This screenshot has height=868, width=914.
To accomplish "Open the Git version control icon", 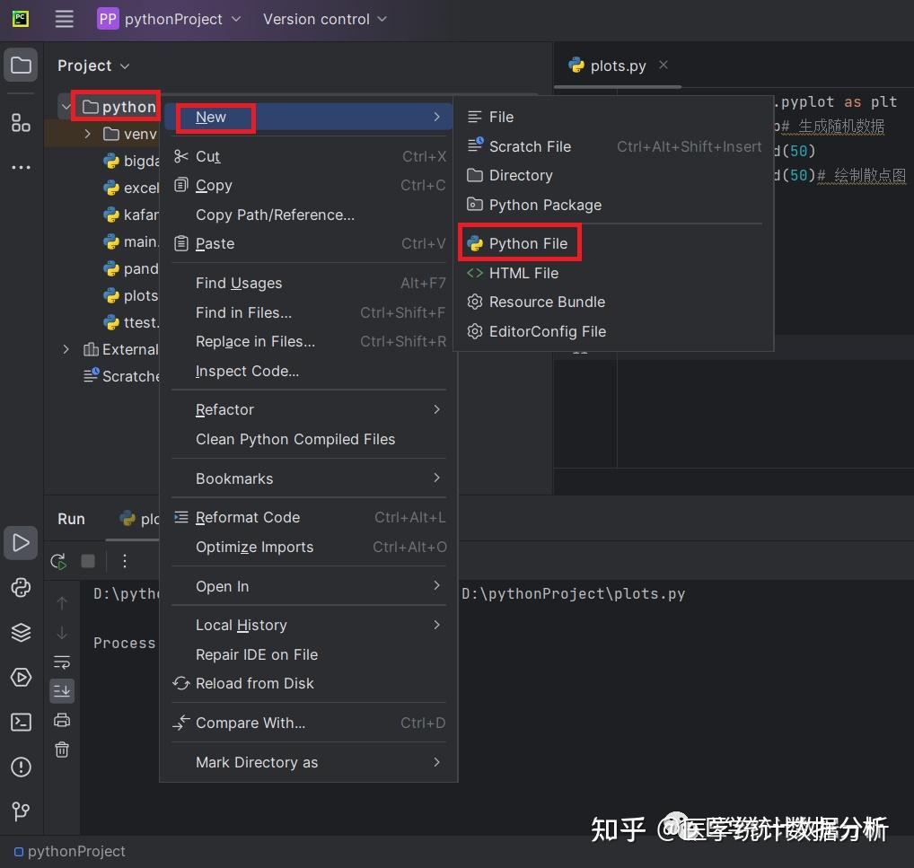I will click(x=21, y=811).
